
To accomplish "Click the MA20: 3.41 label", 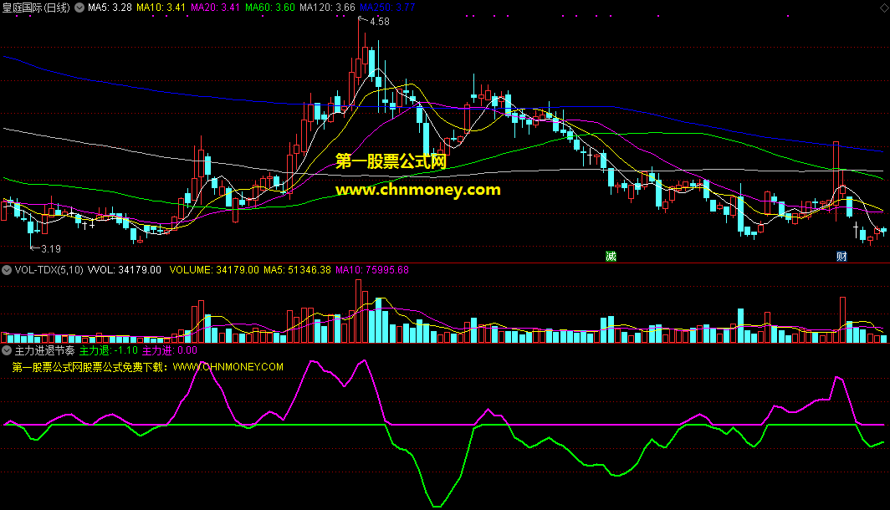I will 216,8.
